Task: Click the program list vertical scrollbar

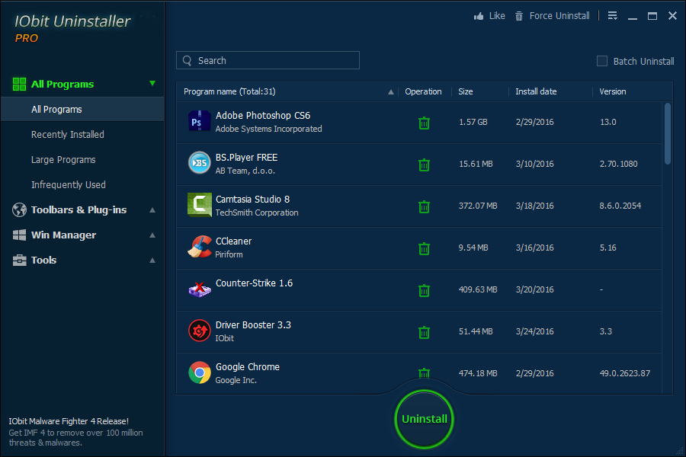Action: click(x=667, y=134)
